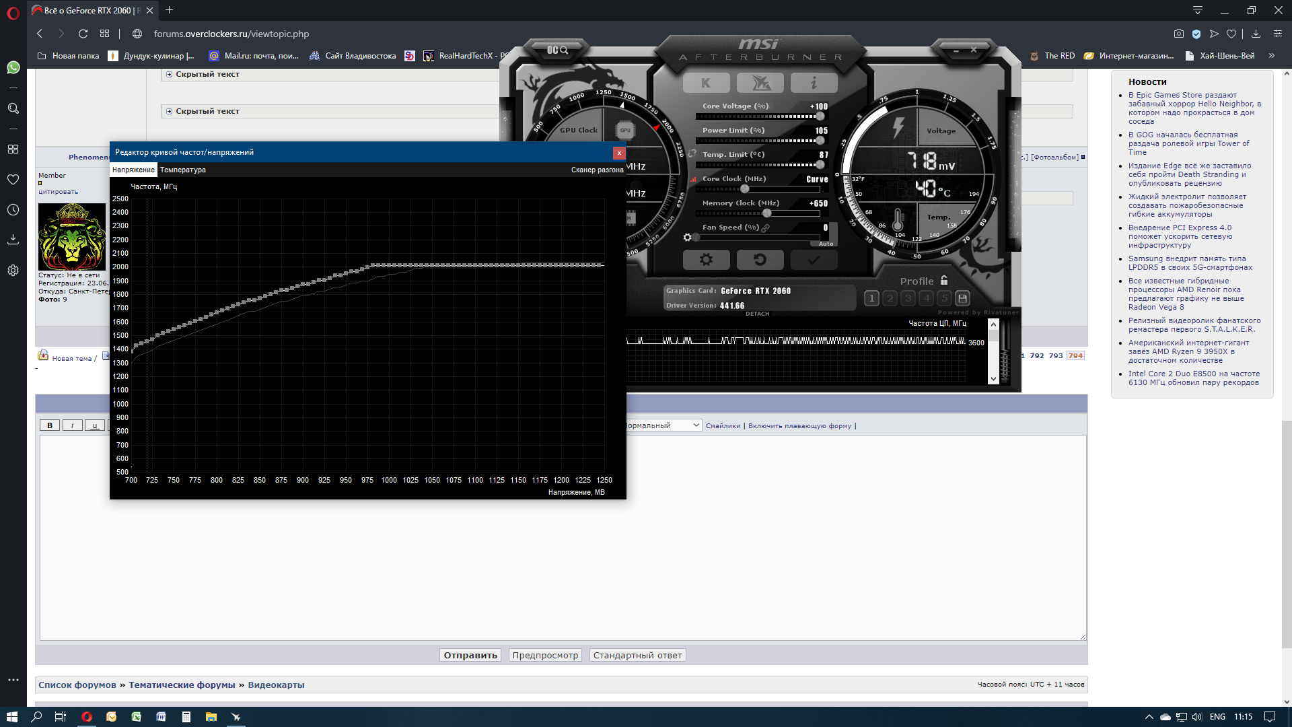Apply settings with the checkmark button
This screenshot has width=1292, height=727.
pos(814,259)
